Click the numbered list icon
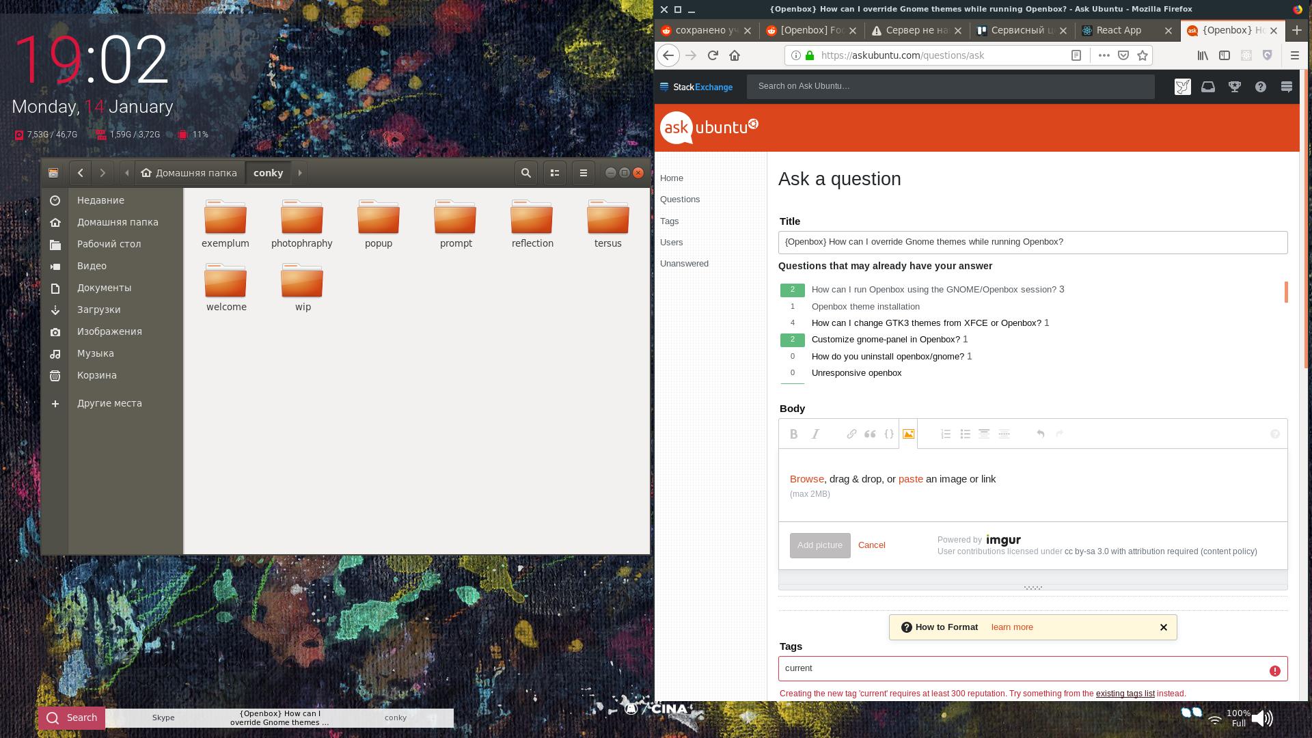Screen dimensions: 1312x738 tap(946, 434)
